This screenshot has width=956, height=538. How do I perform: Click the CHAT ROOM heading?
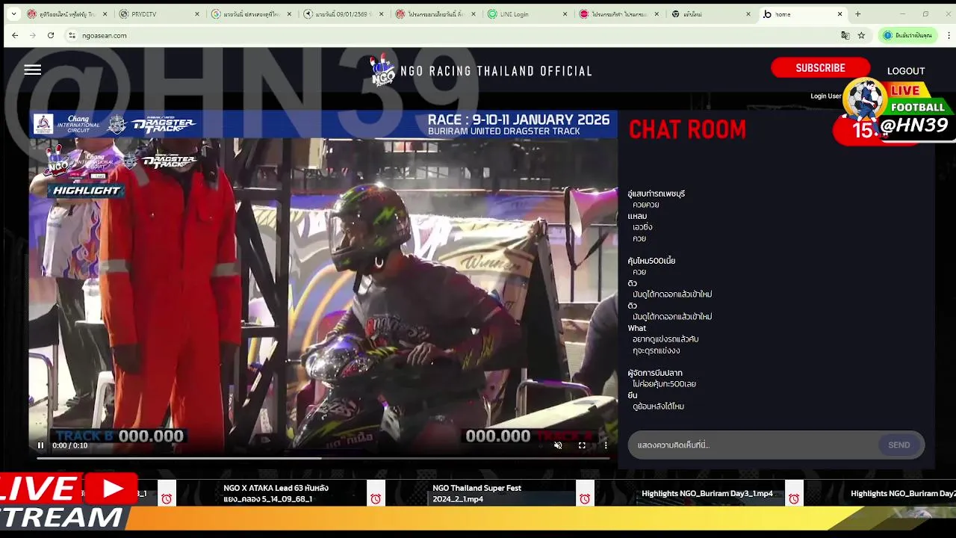pyautogui.click(x=687, y=130)
